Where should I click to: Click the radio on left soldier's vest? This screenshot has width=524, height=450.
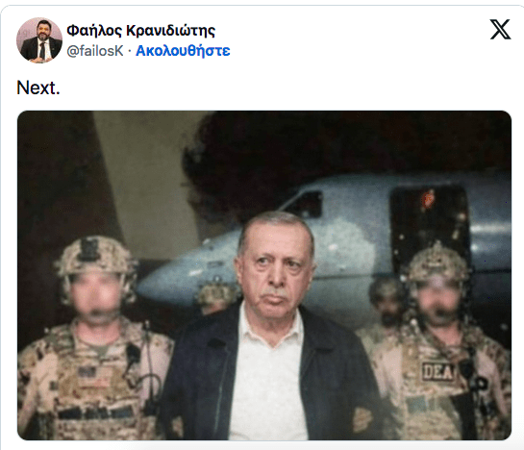tap(133, 357)
